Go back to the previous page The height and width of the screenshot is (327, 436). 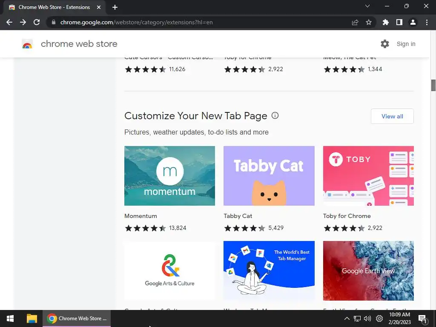9,22
